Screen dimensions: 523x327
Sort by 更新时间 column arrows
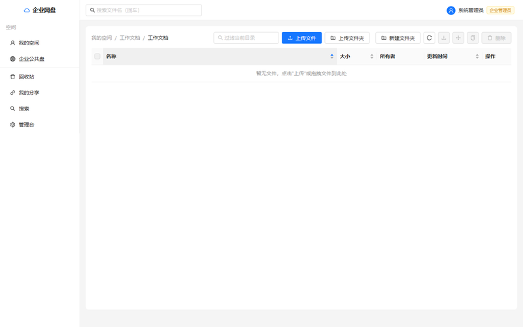477,56
